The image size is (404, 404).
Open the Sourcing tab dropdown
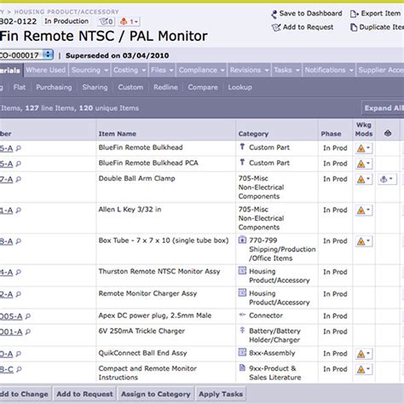106,71
